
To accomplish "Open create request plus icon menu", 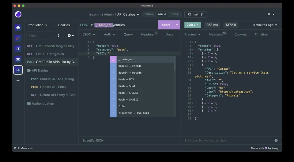I will point(71,35).
